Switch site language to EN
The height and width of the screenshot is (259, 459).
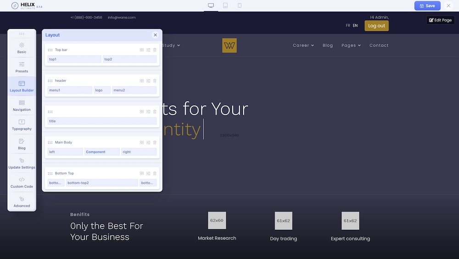(x=355, y=26)
